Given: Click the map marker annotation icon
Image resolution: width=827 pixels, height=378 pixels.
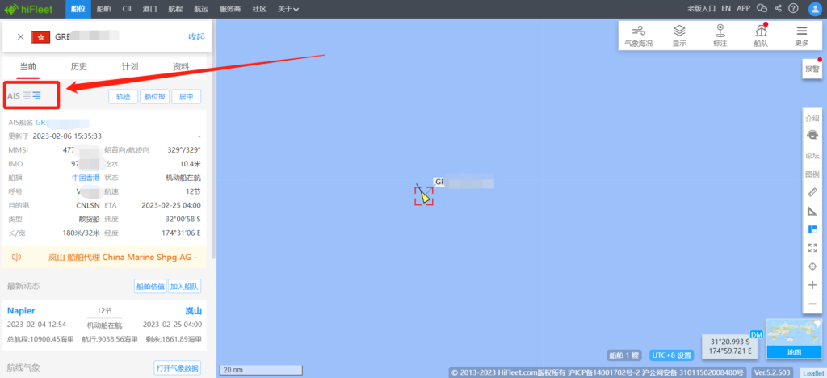Looking at the screenshot, I should click(x=720, y=36).
